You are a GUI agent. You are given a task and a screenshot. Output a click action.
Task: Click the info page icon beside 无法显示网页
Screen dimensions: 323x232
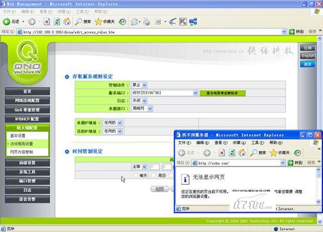pos(185,179)
